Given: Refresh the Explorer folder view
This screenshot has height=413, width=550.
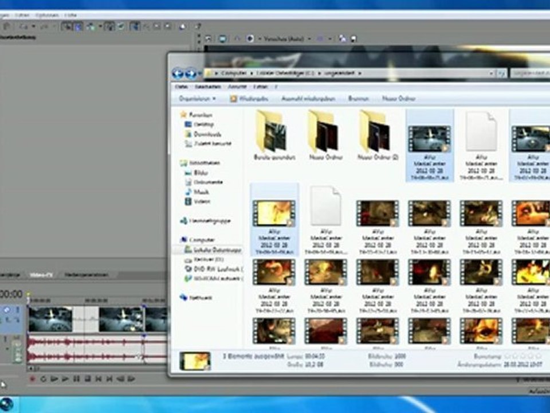Looking at the screenshot, I should (x=502, y=73).
